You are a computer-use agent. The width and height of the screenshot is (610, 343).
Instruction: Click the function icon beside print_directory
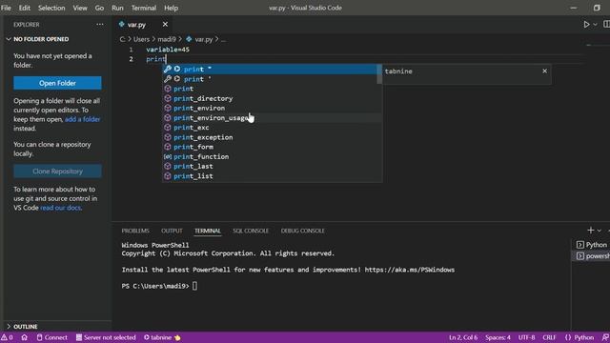point(168,98)
